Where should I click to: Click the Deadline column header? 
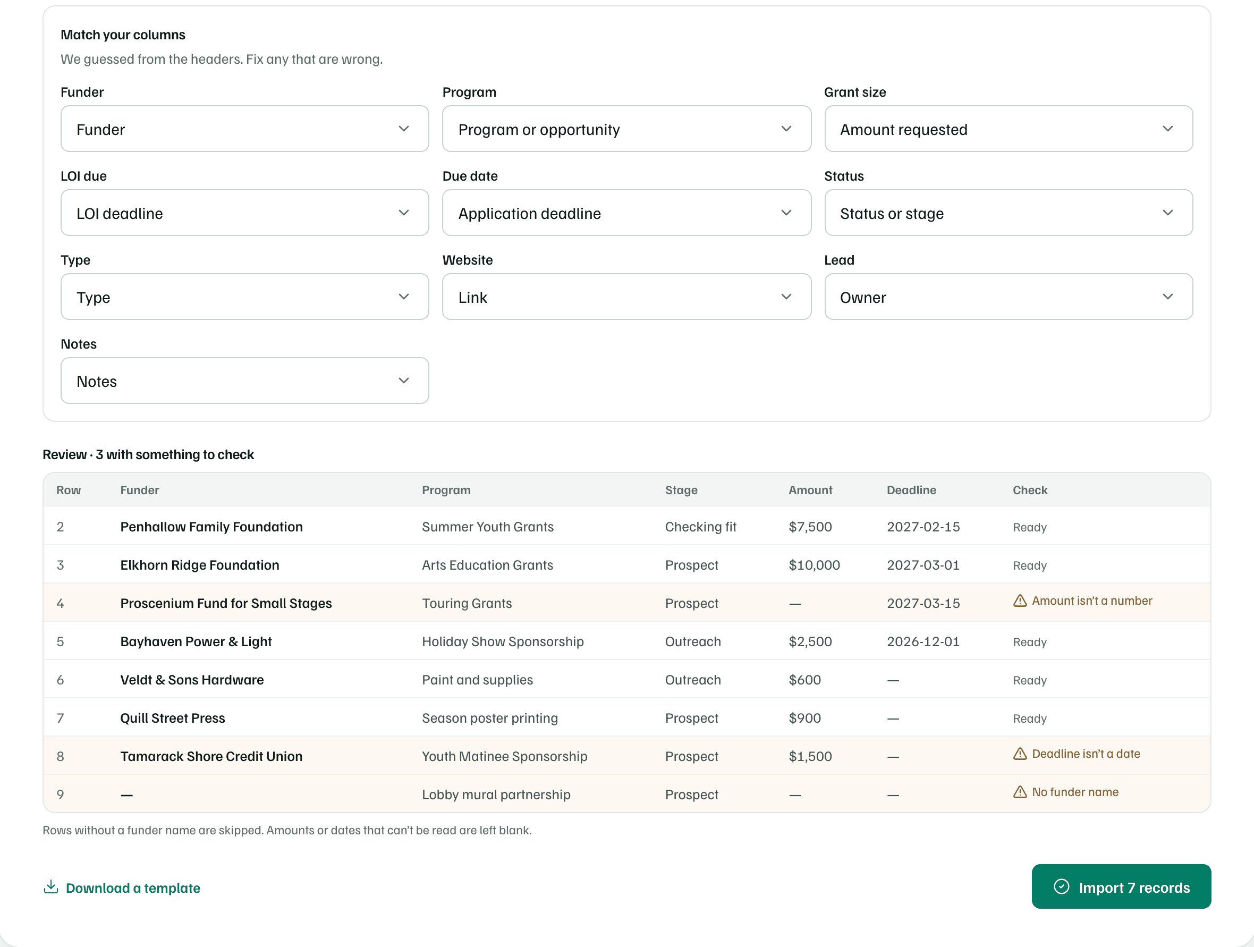coord(911,490)
